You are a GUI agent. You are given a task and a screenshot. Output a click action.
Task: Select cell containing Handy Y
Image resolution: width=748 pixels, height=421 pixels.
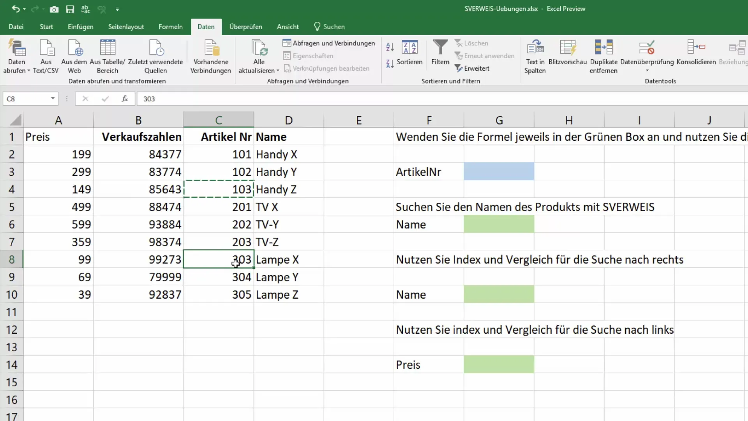pos(289,172)
